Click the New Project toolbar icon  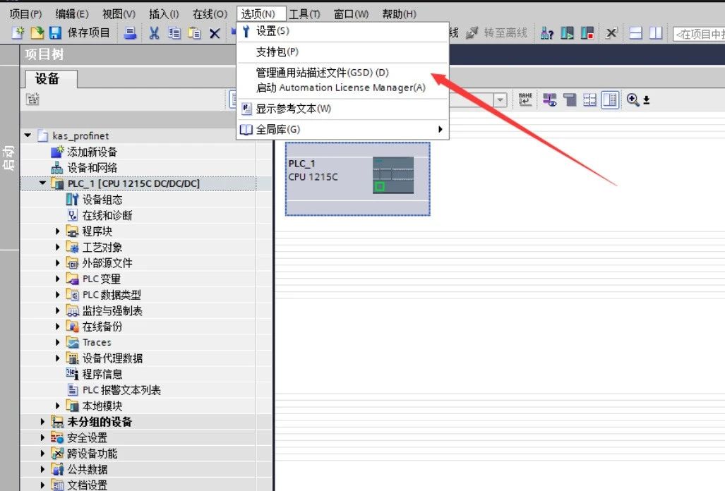point(18,33)
